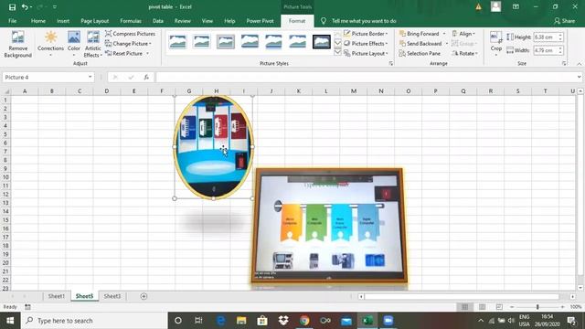The image size is (585, 329).
Task: Switch to Page Layout view in the status bar
Action: [482, 307]
